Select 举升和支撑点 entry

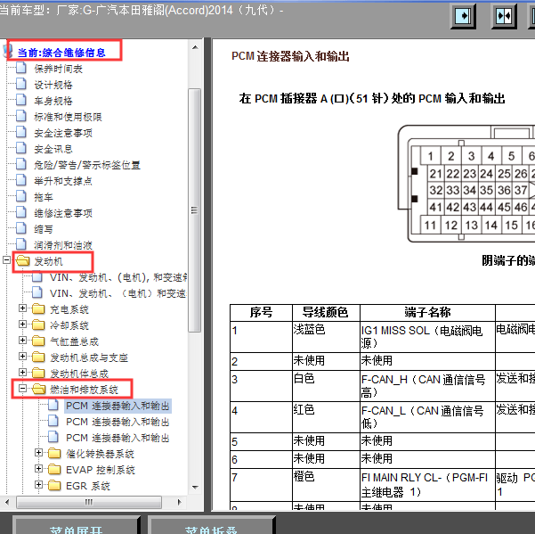click(63, 181)
